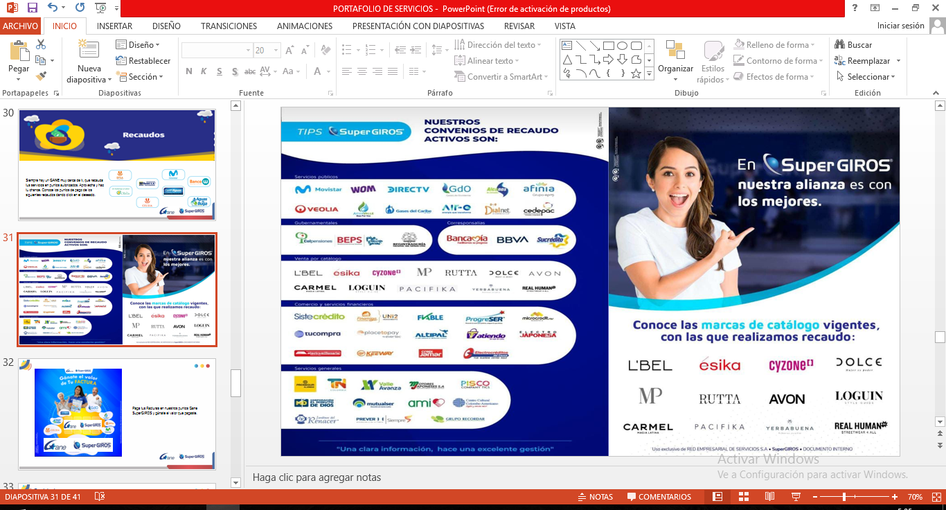Switch to slide sorter view icon

(743, 497)
